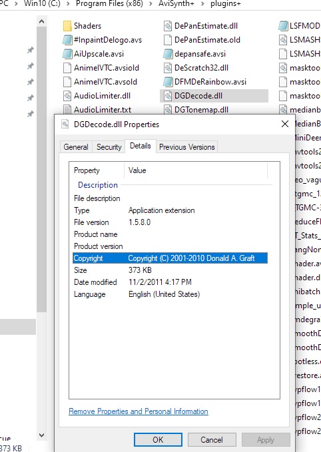321x452 pixels.
Task: Click the DePanEstimate.old file icon
Action: point(168,40)
